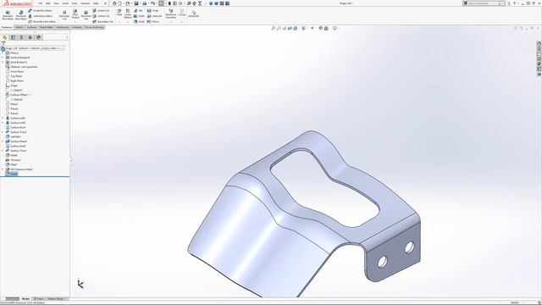Viewport: 542px width, 305px height.
Task: Switch to the Evaluate ribbon tab
Action: click(x=77, y=27)
